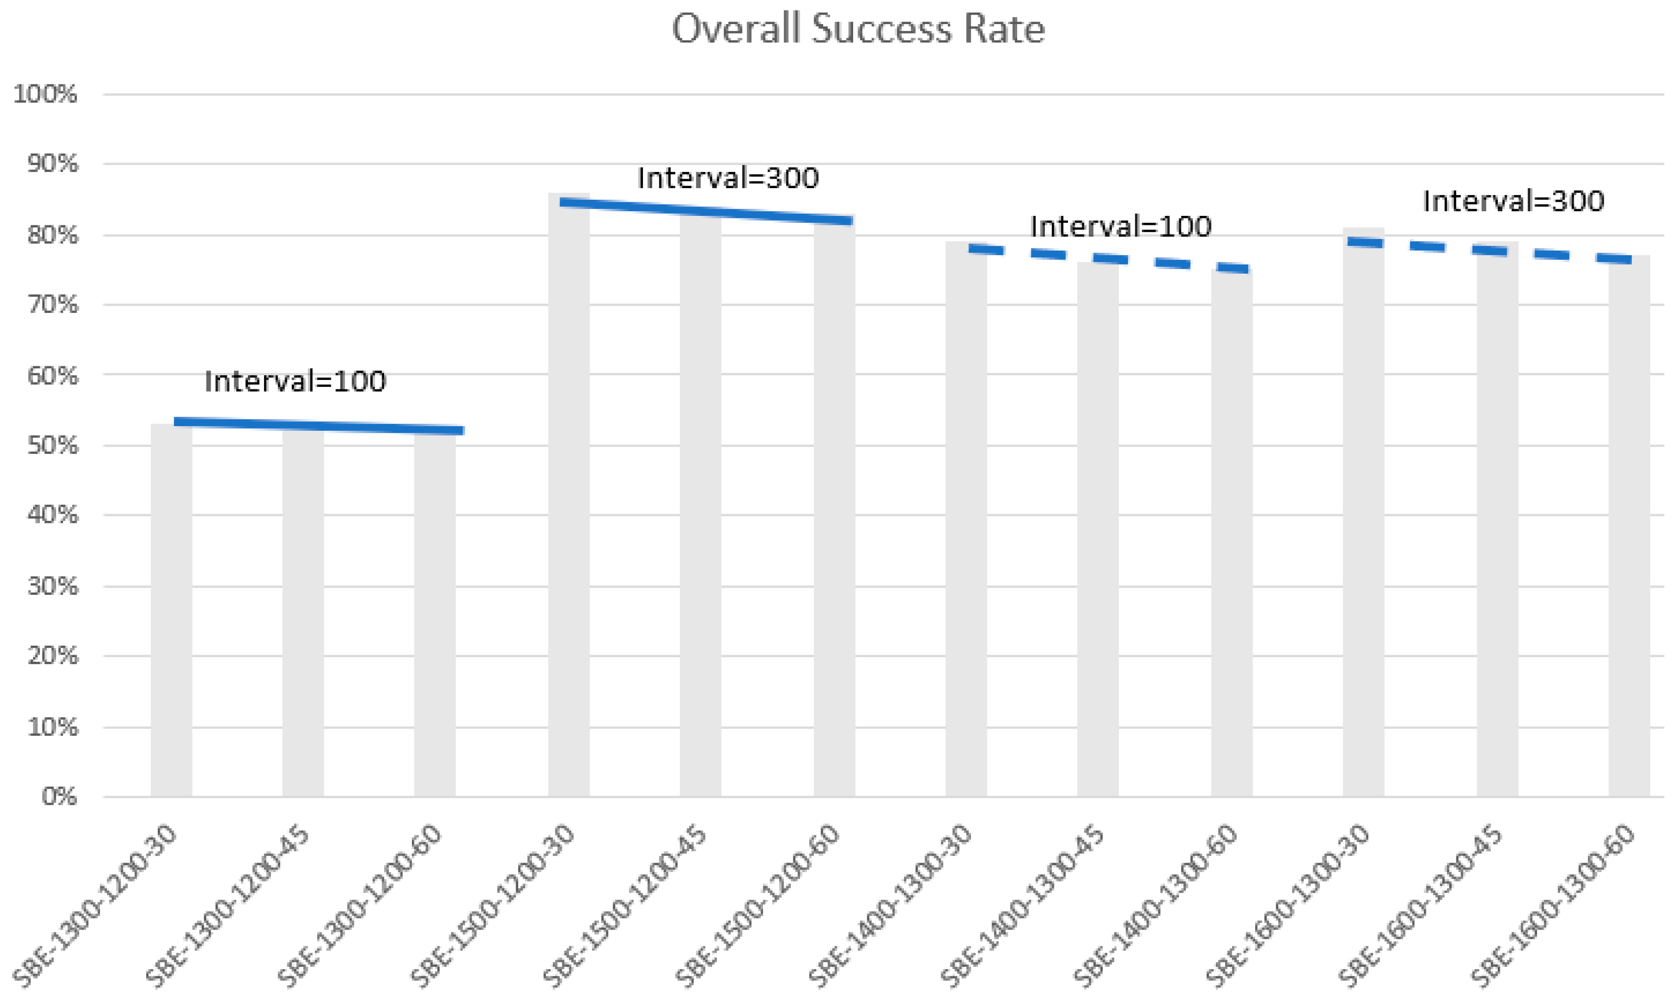Click the SBE-1600-1300-60 bar
The image size is (1678, 1001).
pos(1629,526)
